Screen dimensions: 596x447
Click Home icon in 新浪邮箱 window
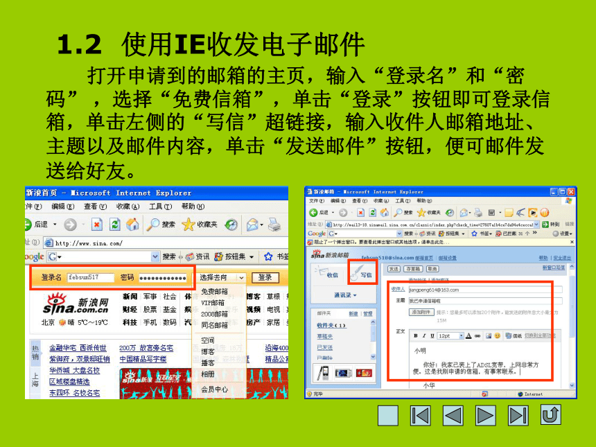[385, 213]
